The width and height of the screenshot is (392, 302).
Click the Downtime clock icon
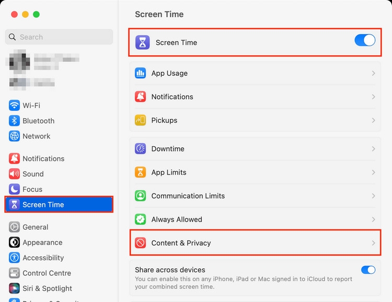click(x=140, y=148)
